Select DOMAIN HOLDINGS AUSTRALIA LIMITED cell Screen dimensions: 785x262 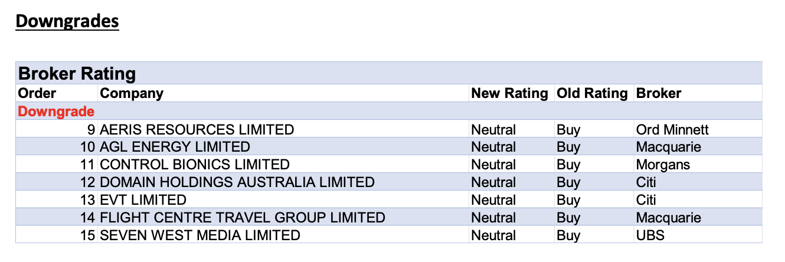tap(237, 182)
